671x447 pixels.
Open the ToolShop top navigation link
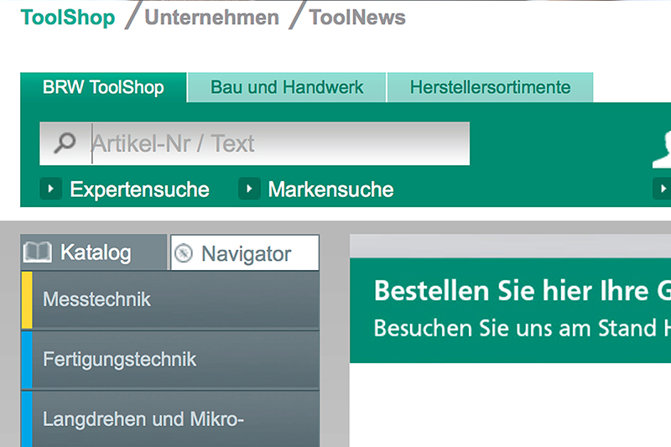68,18
